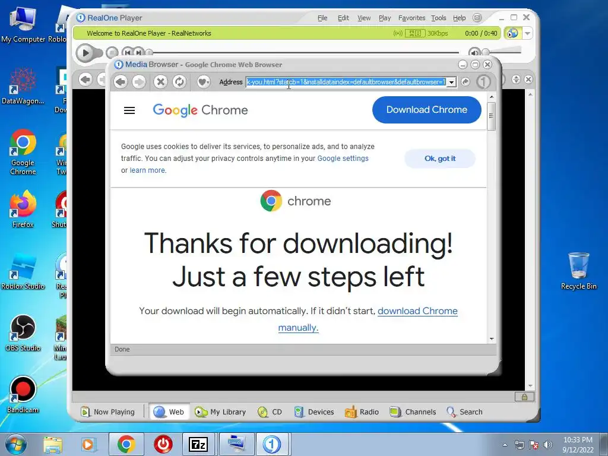Click the RealOne Player stop button
This screenshot has width=608, height=456.
click(x=112, y=52)
